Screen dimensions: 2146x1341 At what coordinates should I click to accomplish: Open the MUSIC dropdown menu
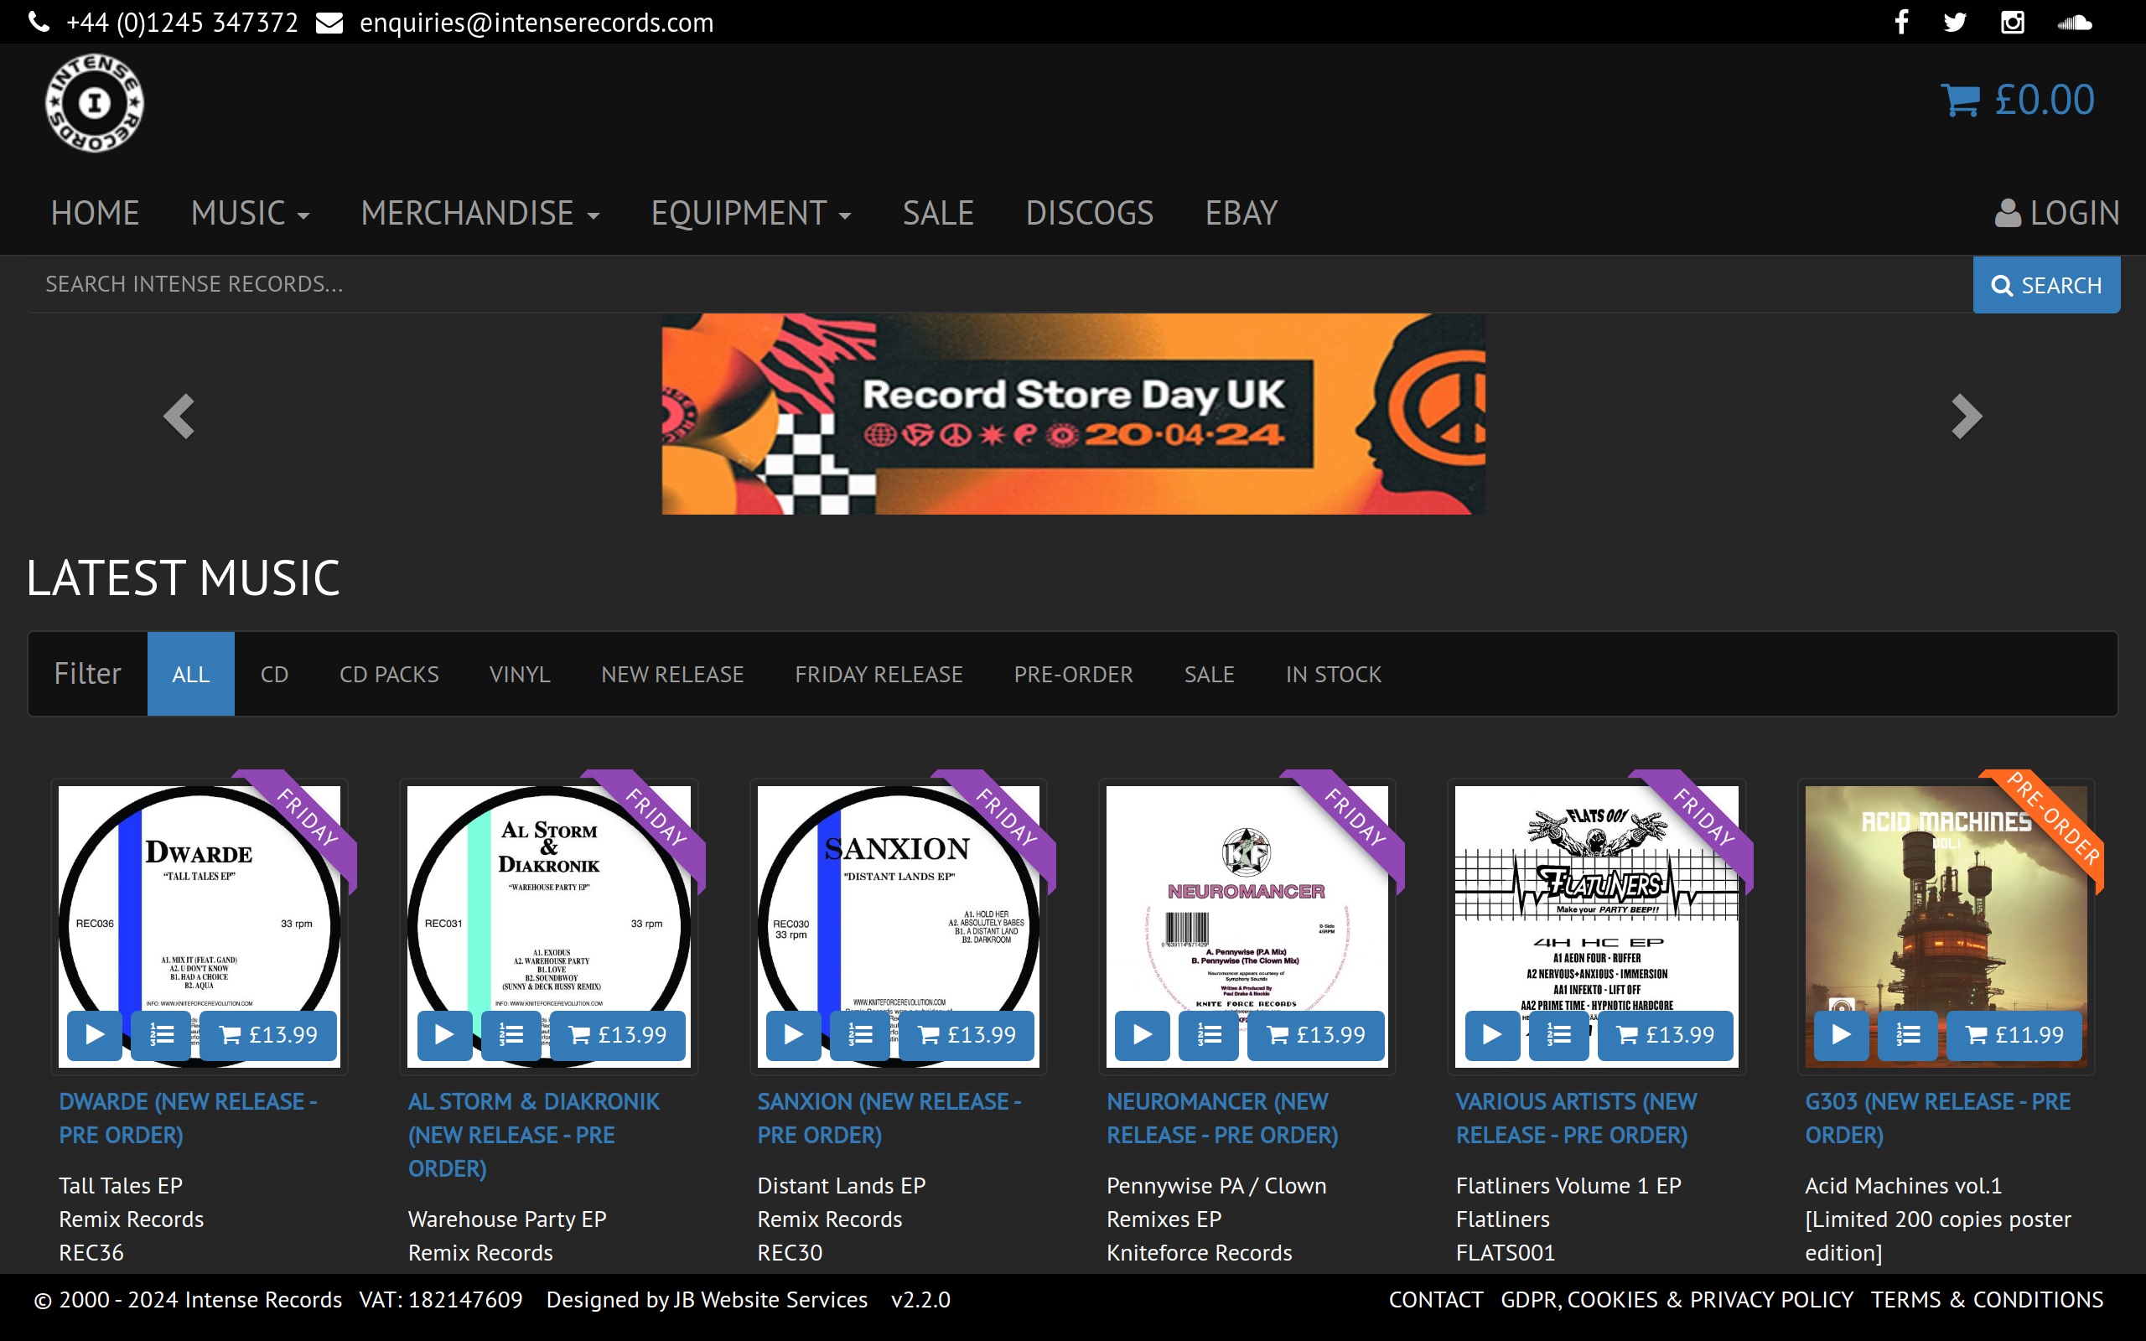click(251, 213)
